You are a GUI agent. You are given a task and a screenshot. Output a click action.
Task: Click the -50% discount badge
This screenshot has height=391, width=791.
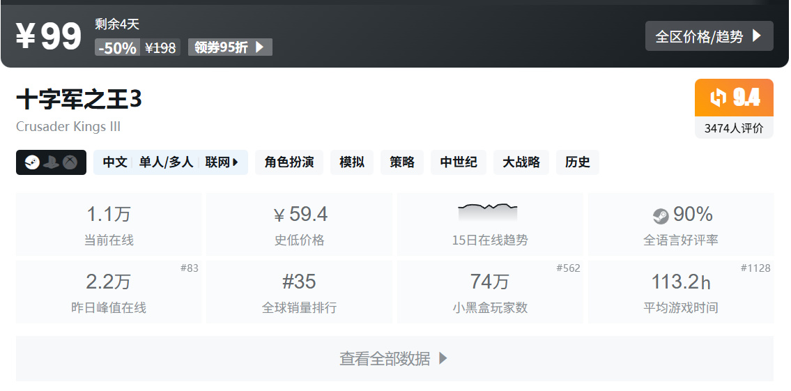(118, 48)
